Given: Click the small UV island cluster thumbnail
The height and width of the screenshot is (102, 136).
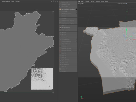Looking at the screenshot, I should pos(42,79).
